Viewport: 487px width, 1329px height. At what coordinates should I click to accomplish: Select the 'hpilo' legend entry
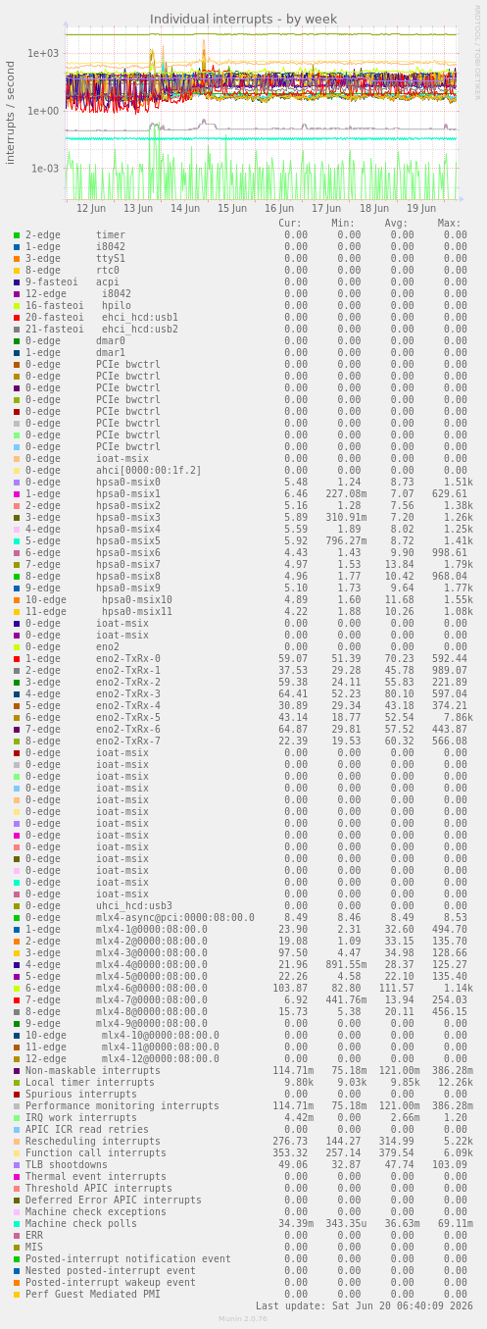117,306
